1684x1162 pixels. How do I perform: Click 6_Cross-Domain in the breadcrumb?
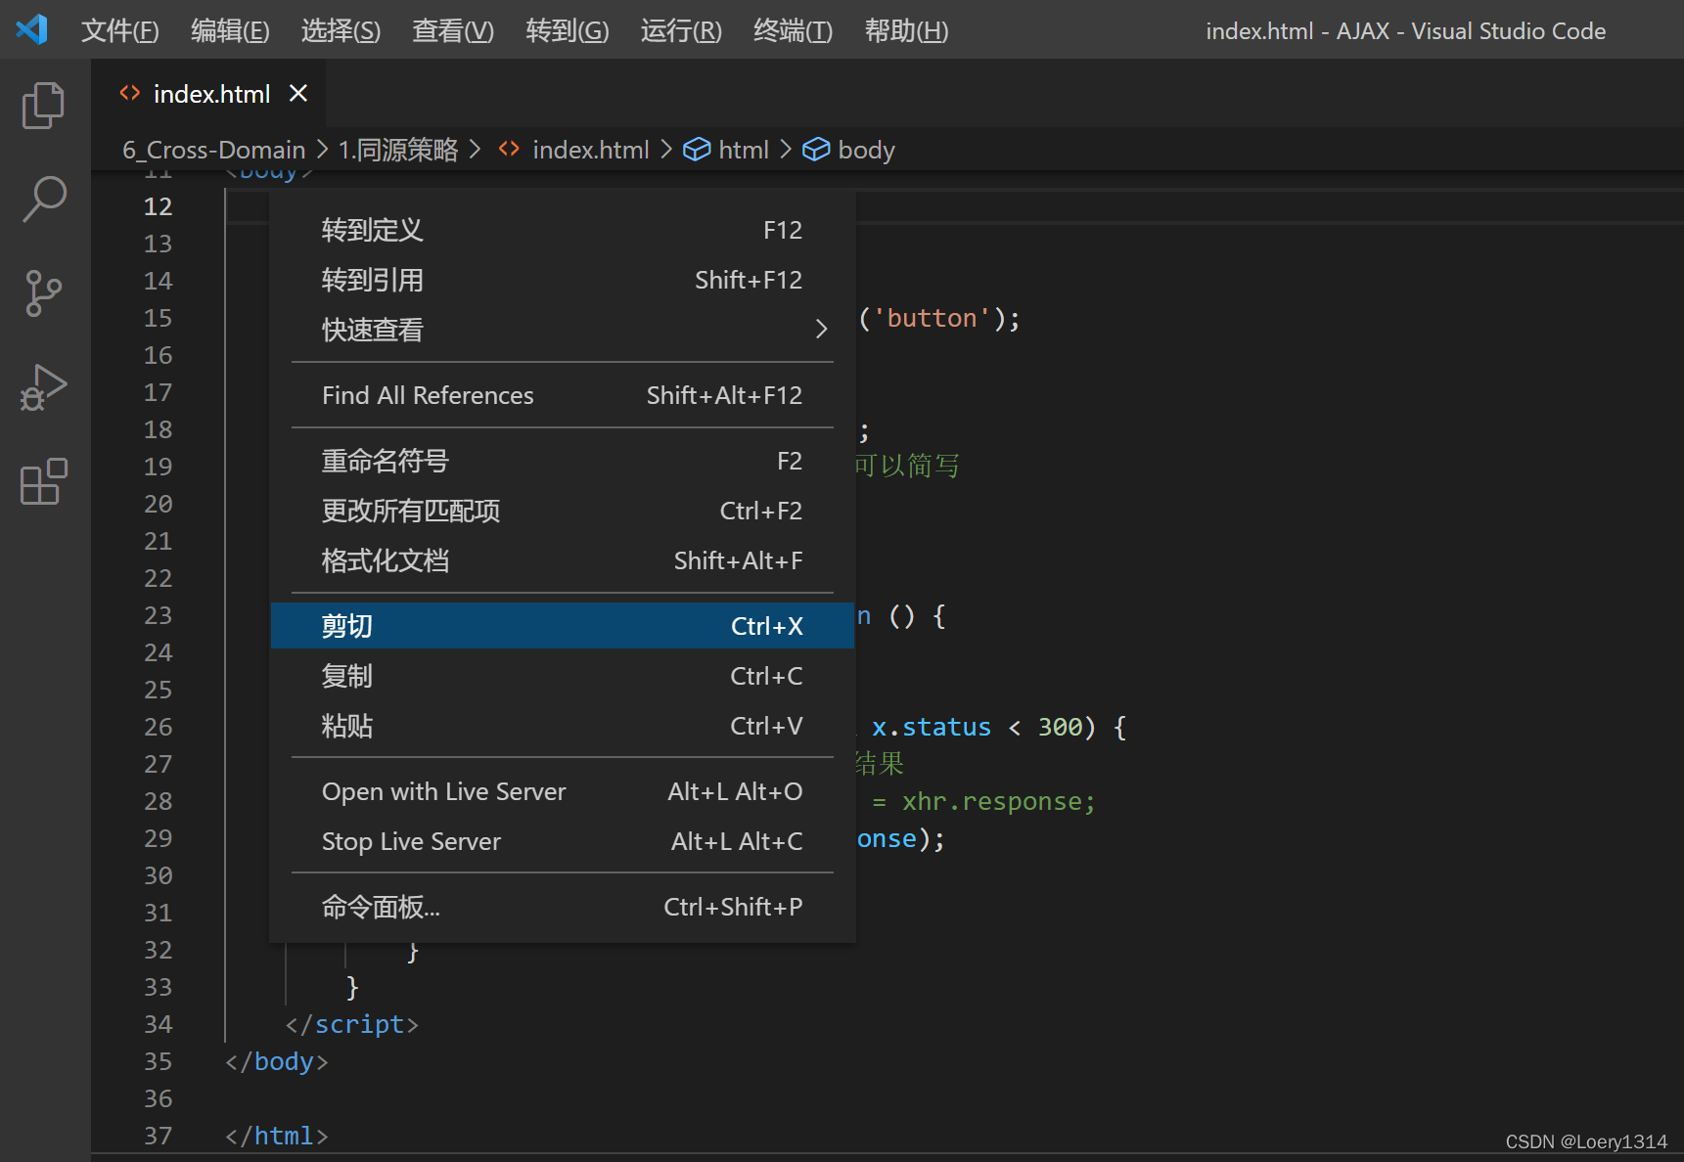click(x=214, y=150)
